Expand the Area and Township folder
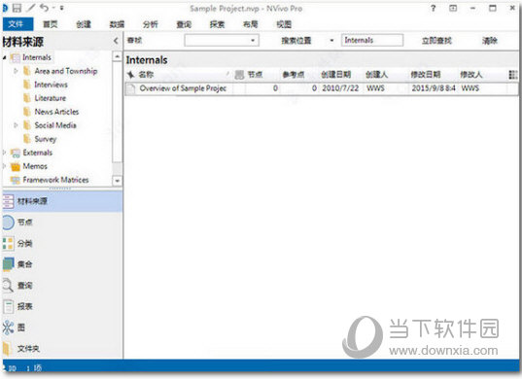Screen dimensions: 522x379 click(x=16, y=71)
